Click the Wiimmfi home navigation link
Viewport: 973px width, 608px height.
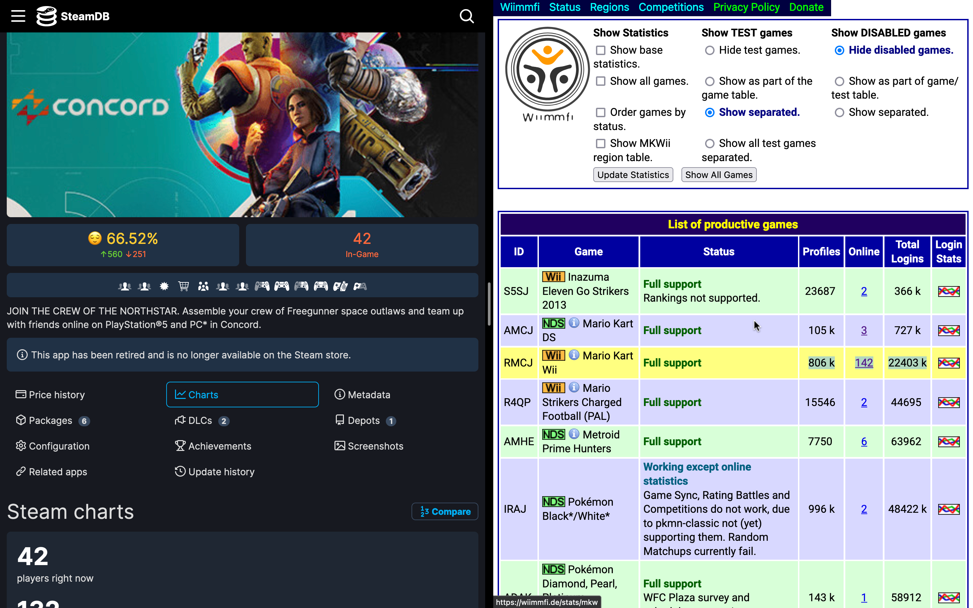[520, 7]
